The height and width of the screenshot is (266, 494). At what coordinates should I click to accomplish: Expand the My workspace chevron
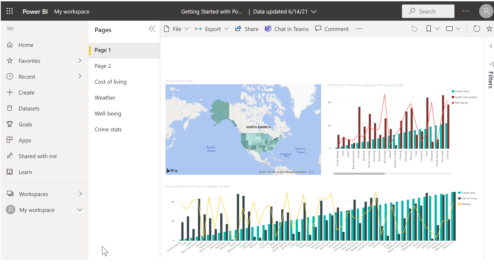(80, 210)
